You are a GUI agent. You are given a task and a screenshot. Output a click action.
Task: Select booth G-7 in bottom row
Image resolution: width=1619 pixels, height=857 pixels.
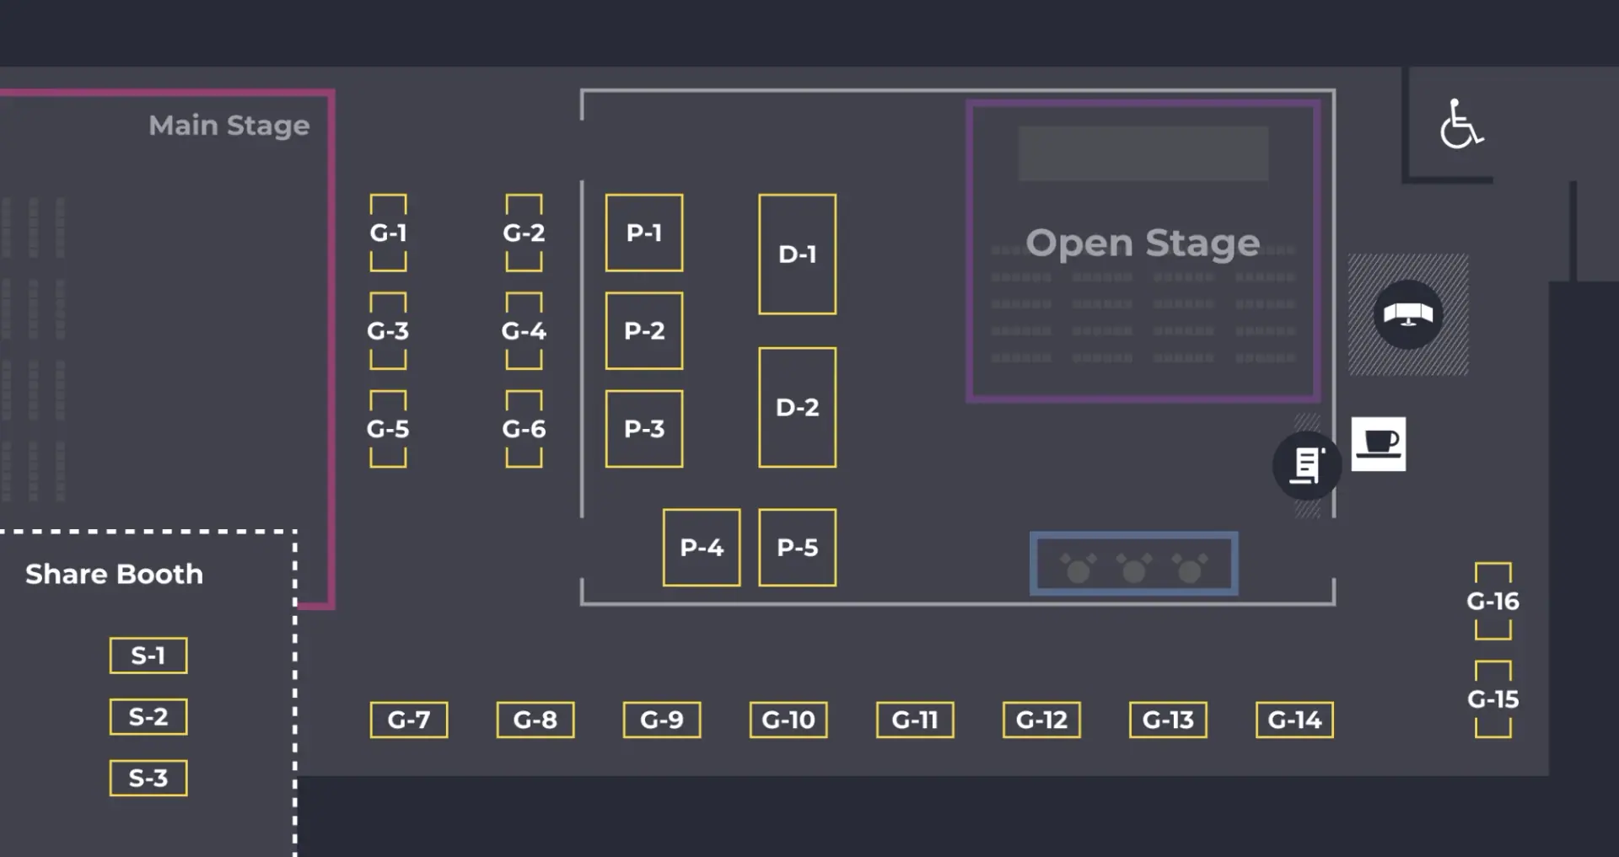point(409,720)
